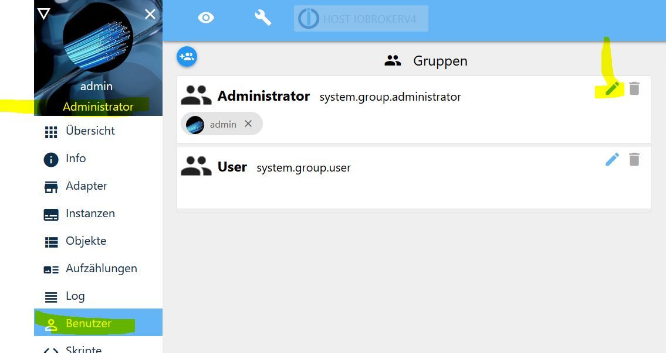Click the Log lines icon

(51, 297)
